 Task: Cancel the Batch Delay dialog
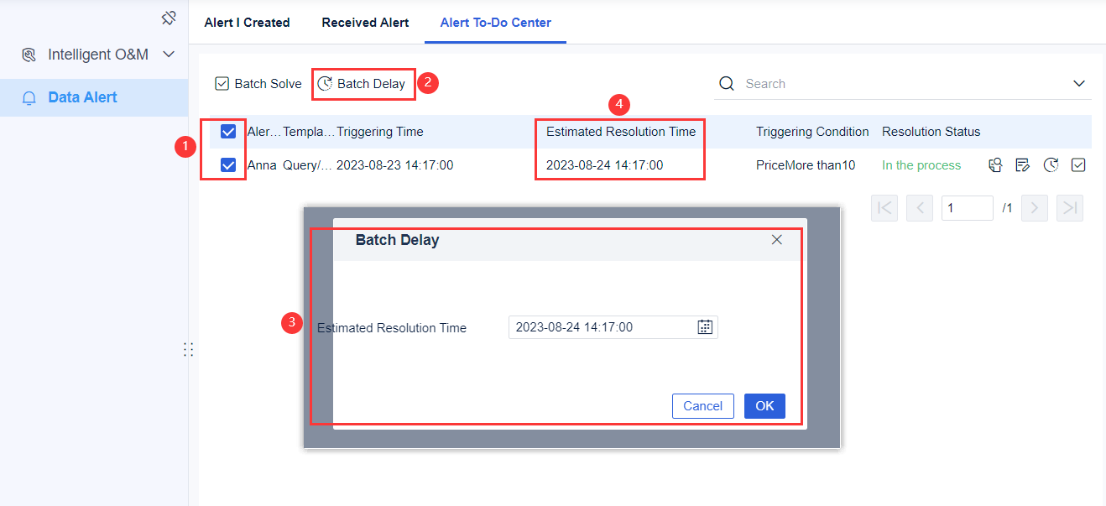click(x=702, y=405)
